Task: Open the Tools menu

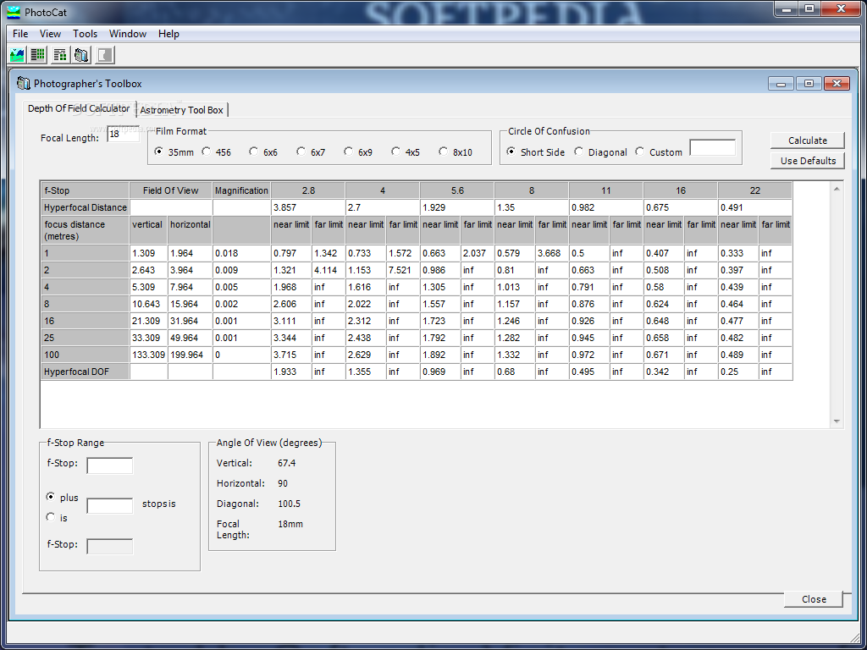Action: pos(85,34)
